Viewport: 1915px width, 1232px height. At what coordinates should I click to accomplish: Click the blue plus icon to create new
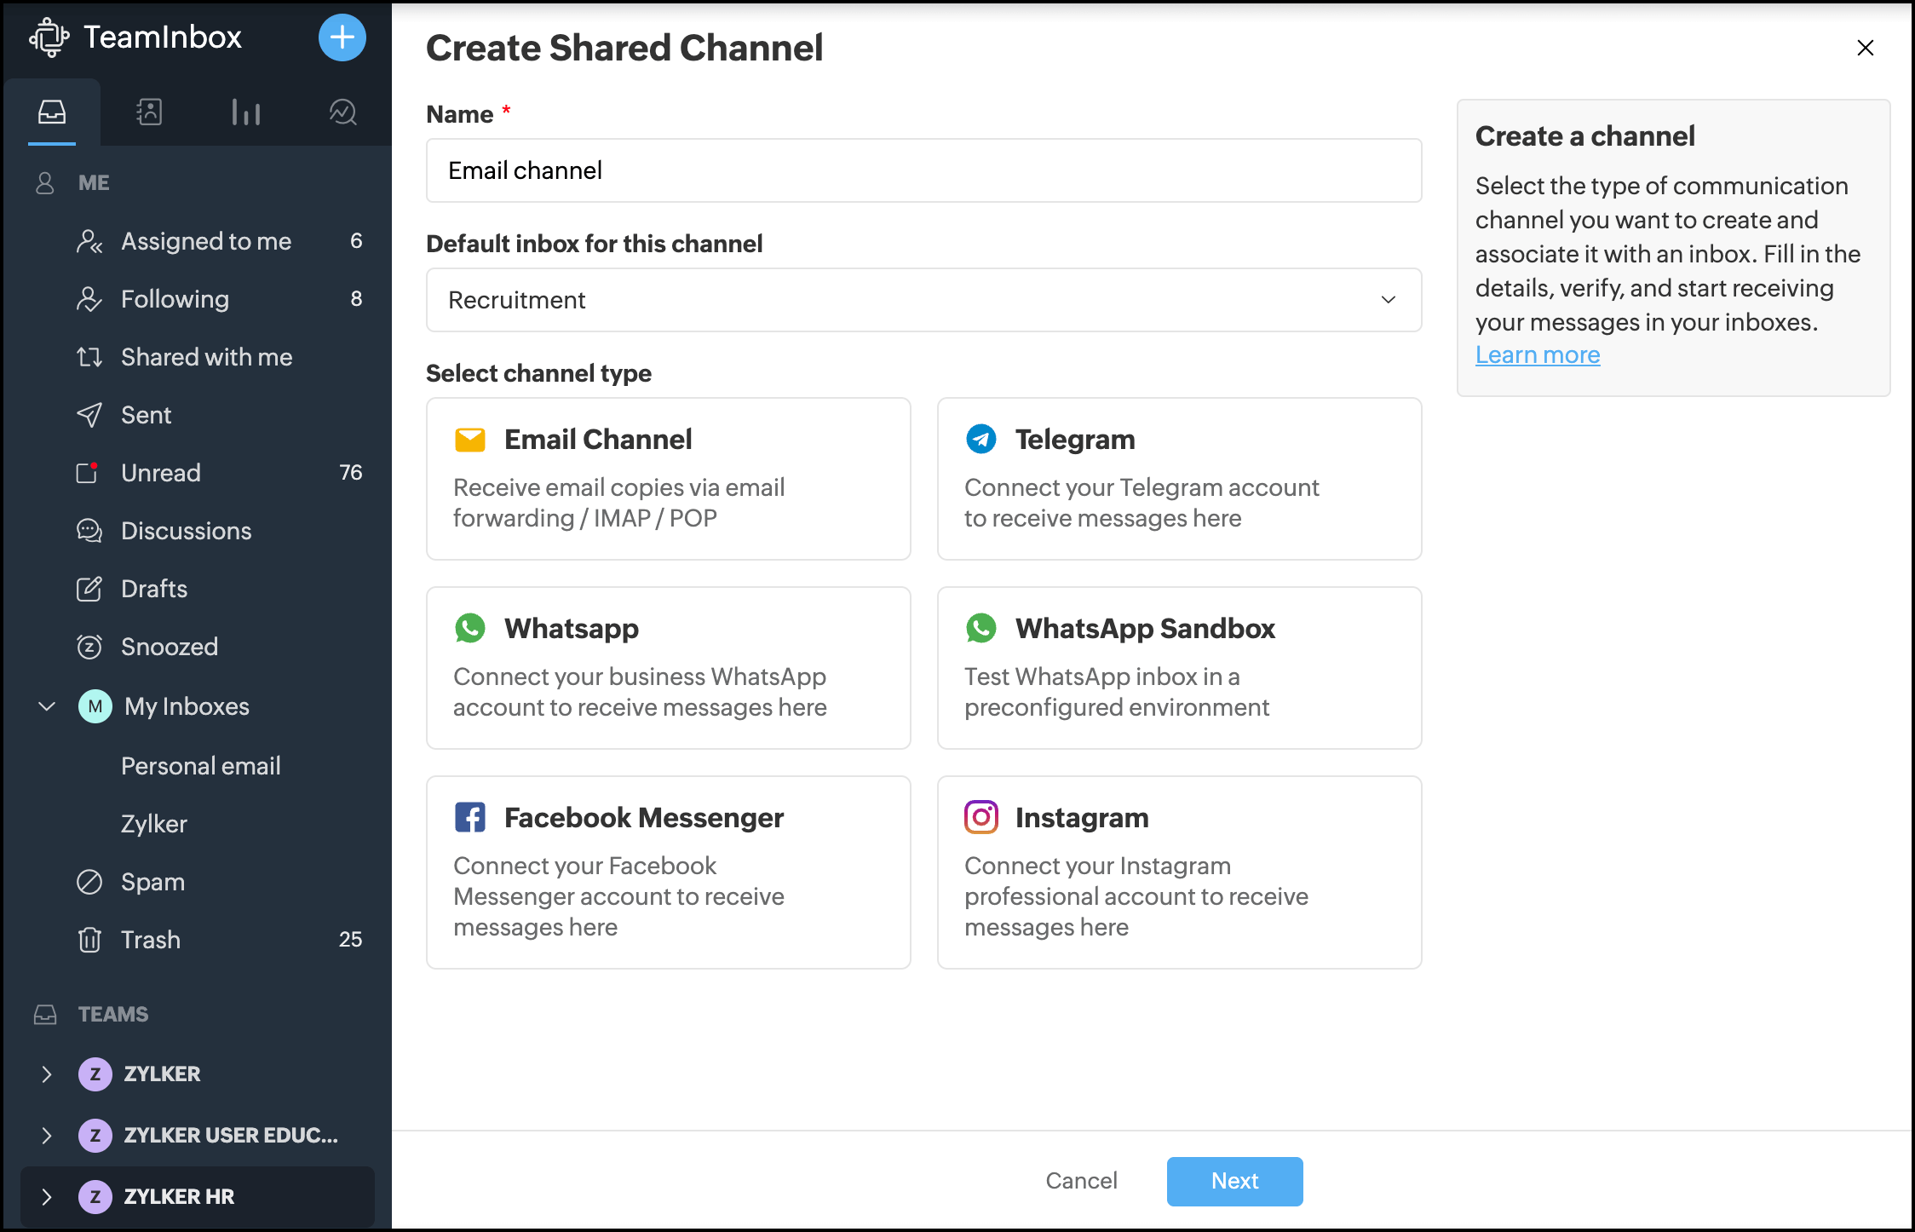point(342,37)
